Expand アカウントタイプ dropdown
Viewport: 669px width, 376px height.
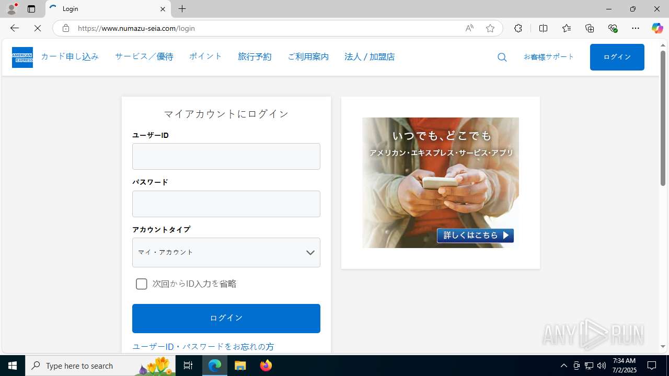coord(226,253)
